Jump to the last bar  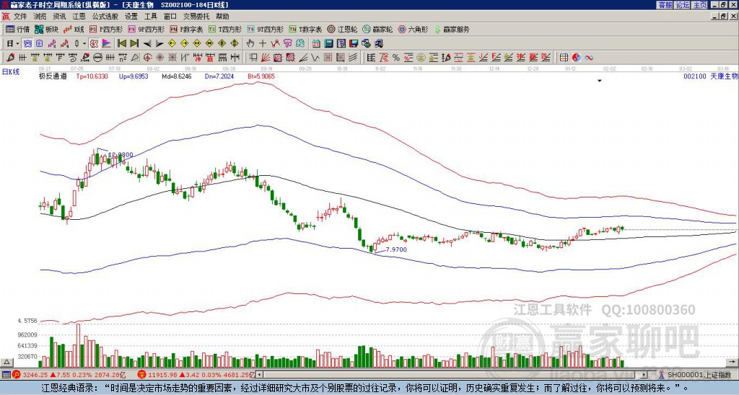[x=134, y=44]
